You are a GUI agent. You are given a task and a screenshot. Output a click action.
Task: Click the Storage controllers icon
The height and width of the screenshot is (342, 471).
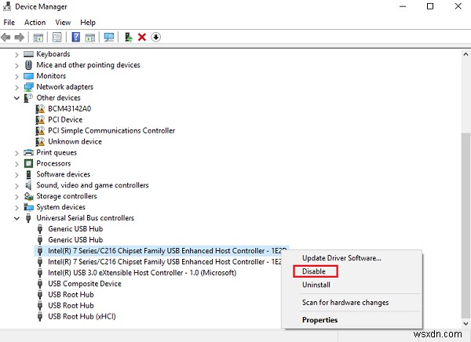(x=28, y=196)
